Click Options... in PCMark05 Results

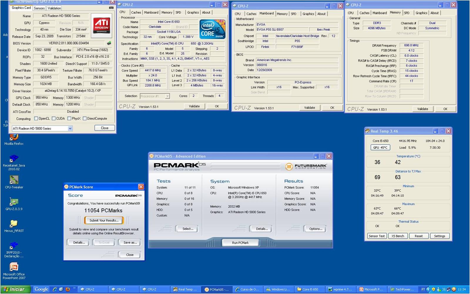tap(315, 229)
